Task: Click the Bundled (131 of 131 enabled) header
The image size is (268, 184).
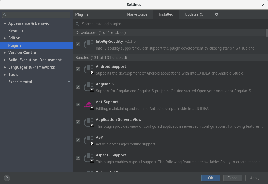Action: click(x=101, y=58)
